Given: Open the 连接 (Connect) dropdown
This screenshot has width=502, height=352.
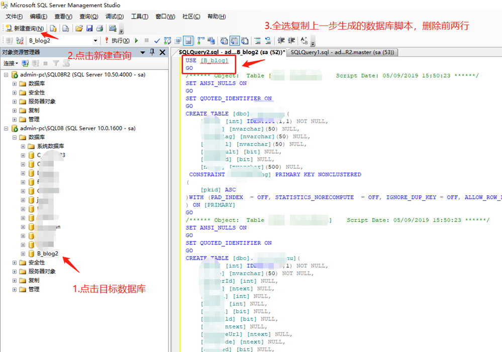Looking at the screenshot, I should click(x=10, y=63).
